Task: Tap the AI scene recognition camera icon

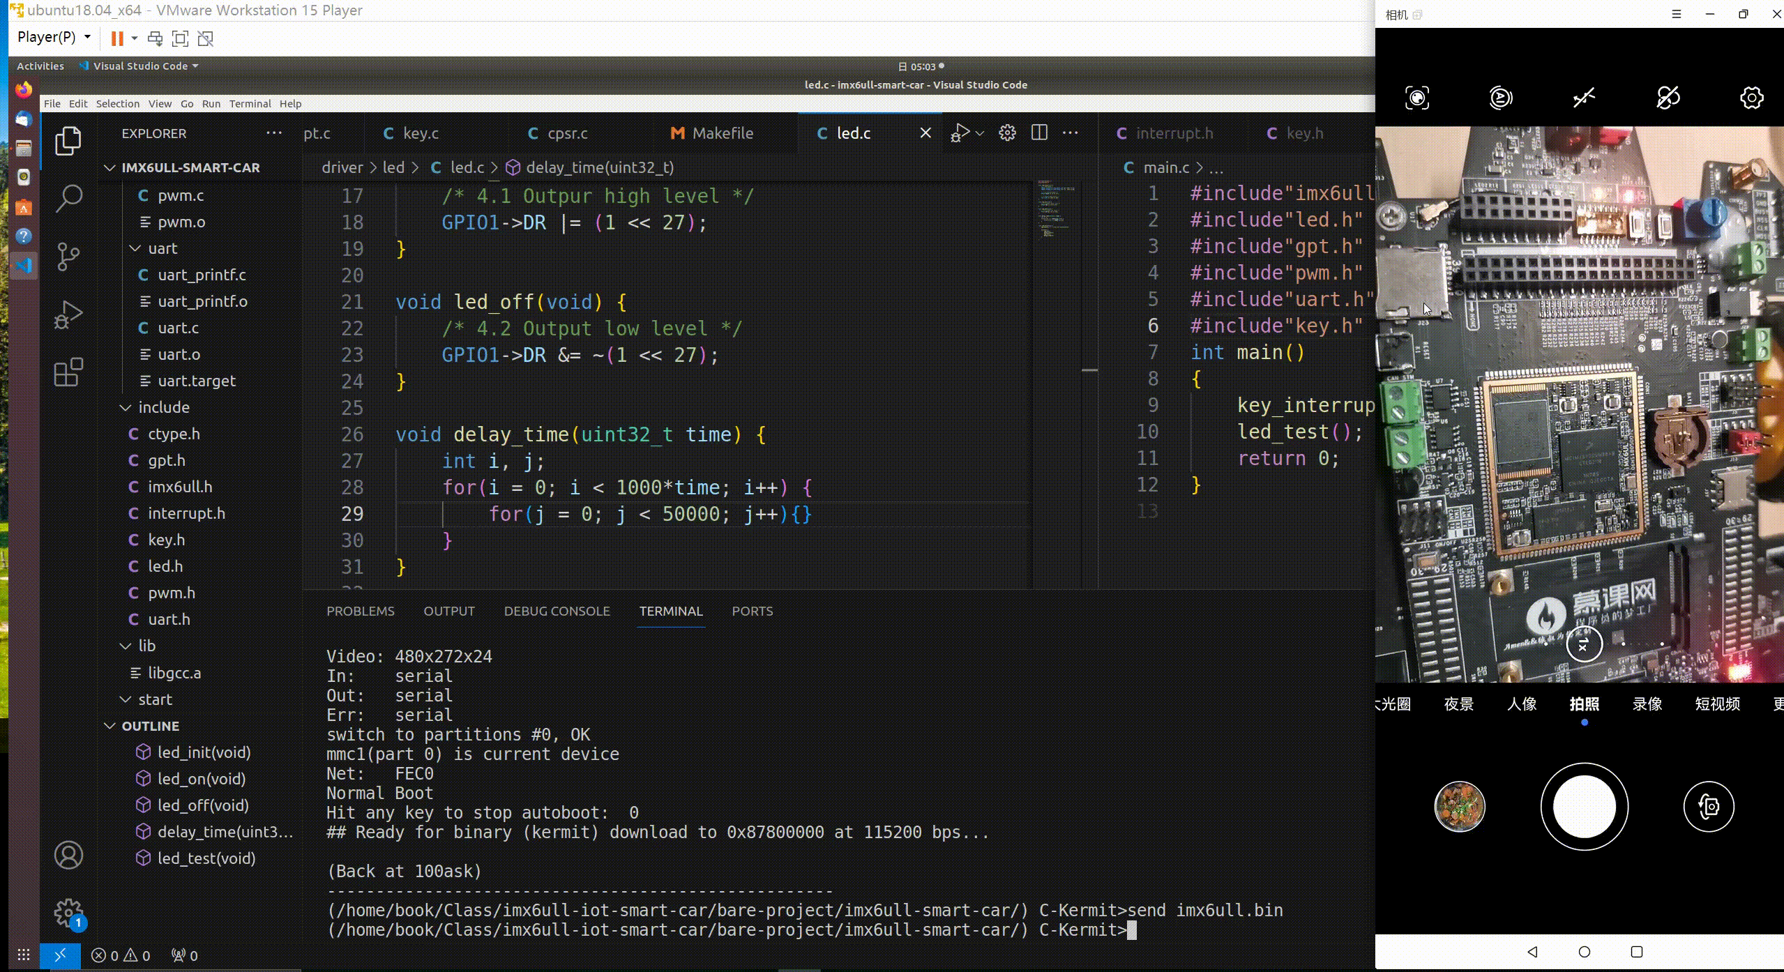Action: click(x=1417, y=98)
